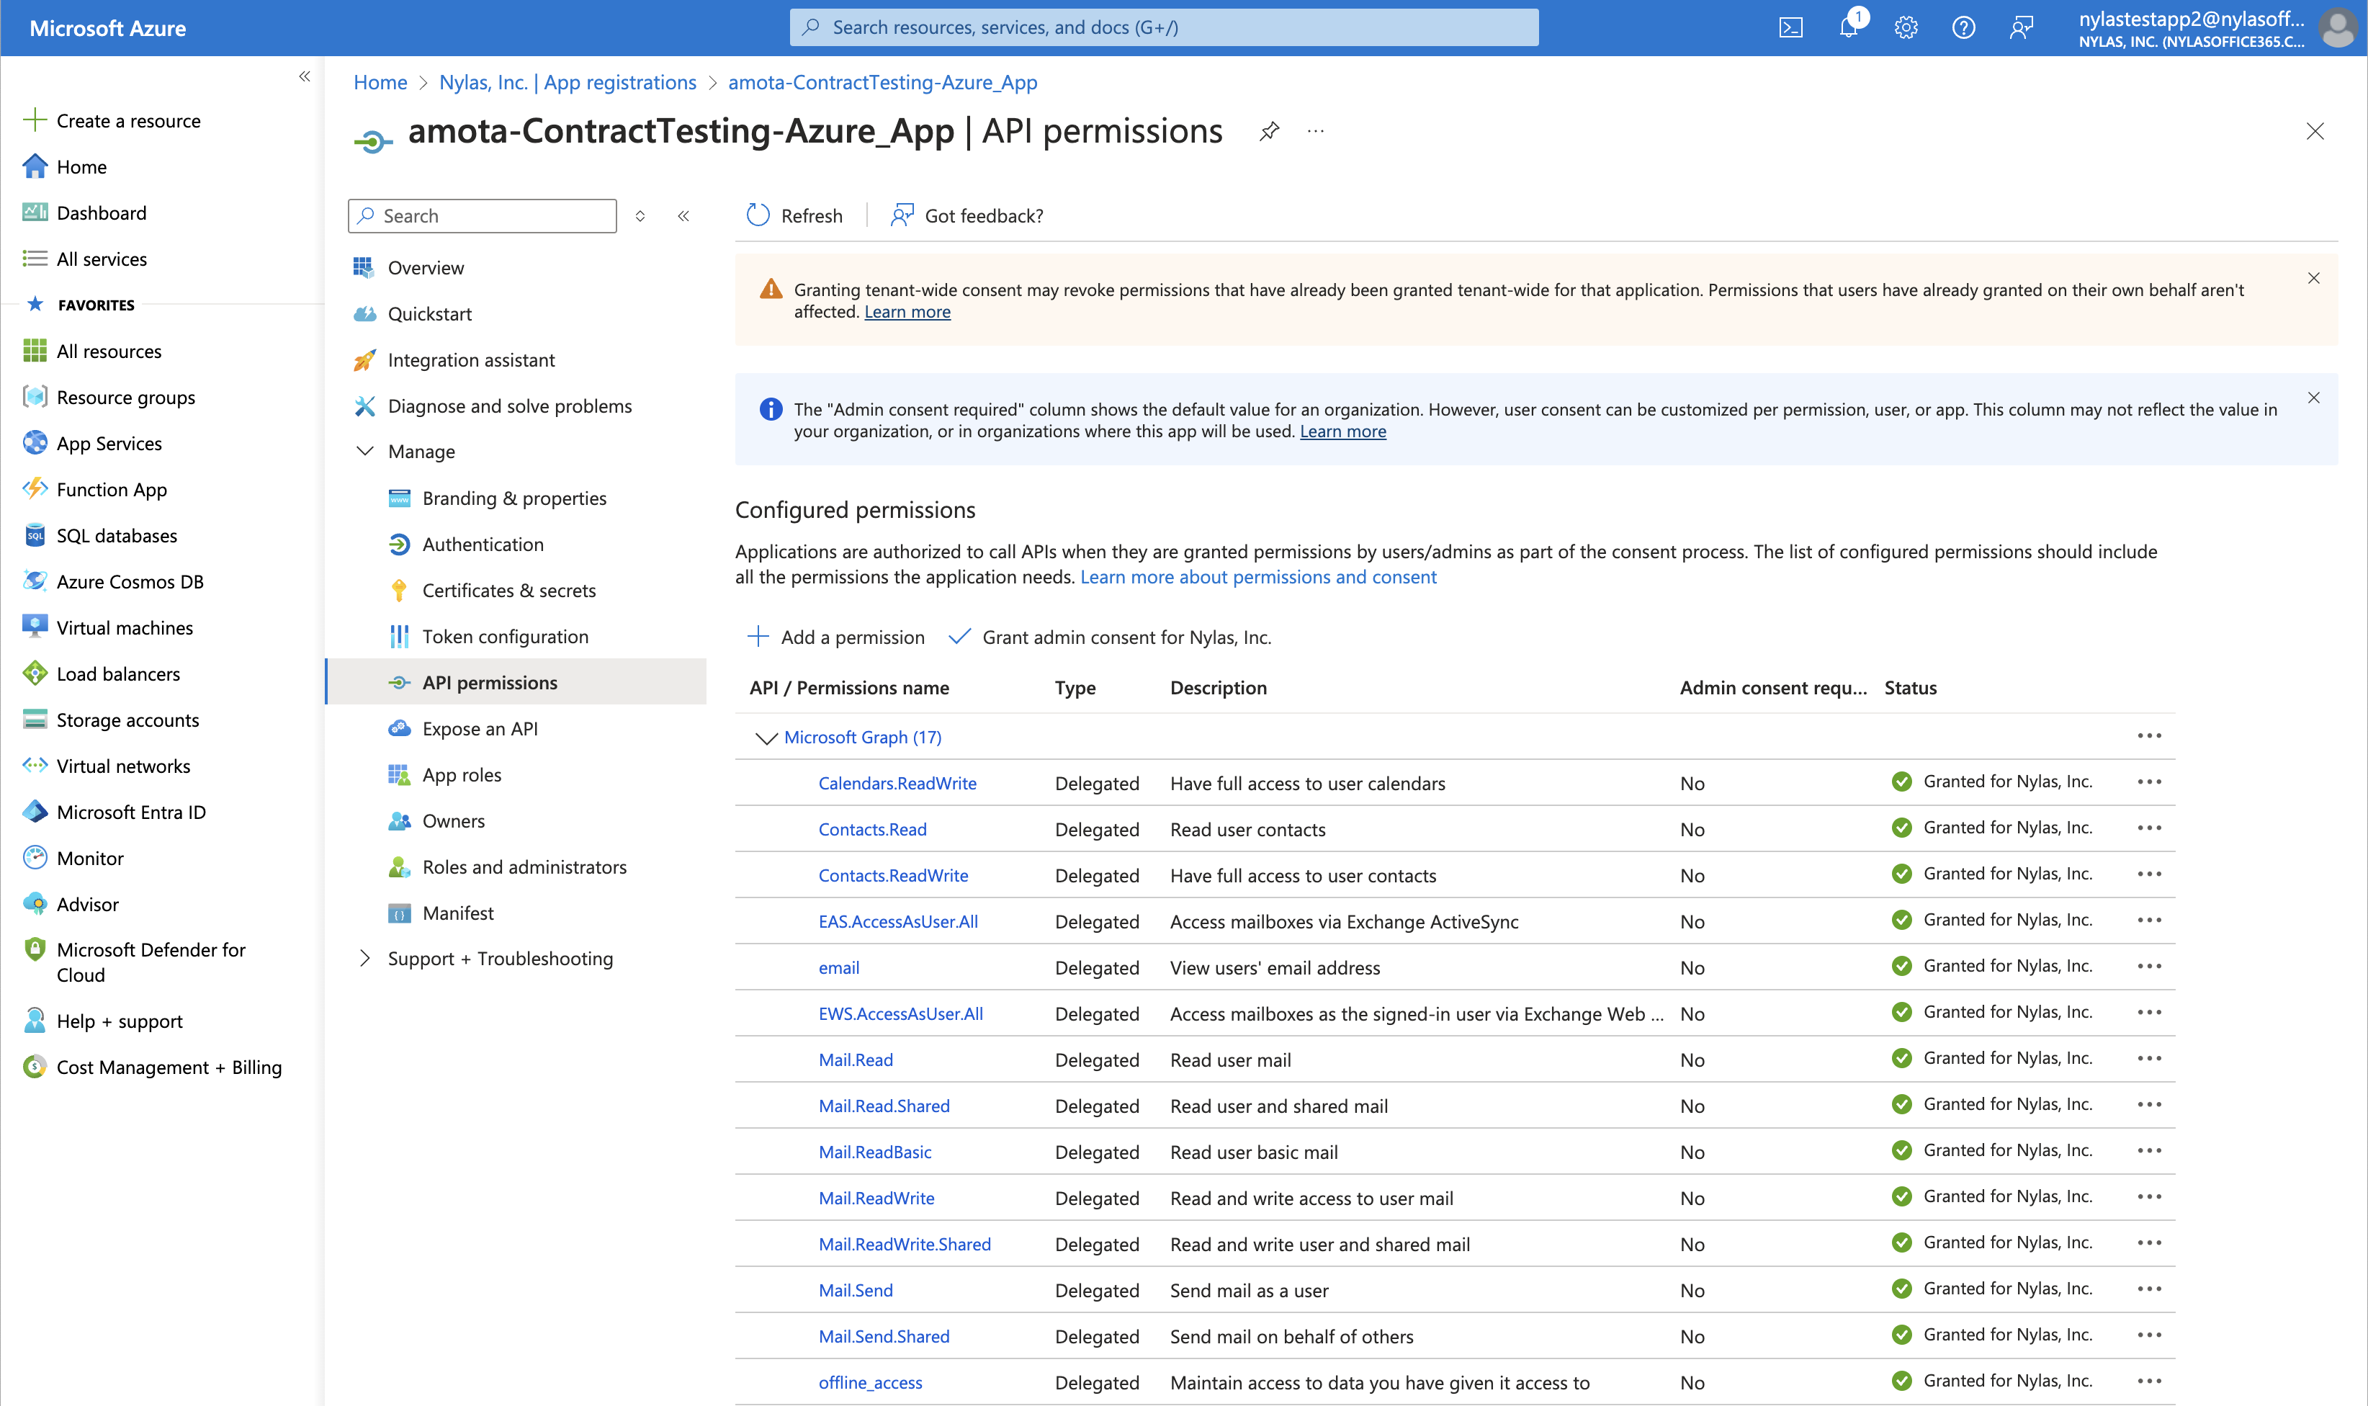
Task: Open the portal settings gear icon
Action: point(1905,27)
